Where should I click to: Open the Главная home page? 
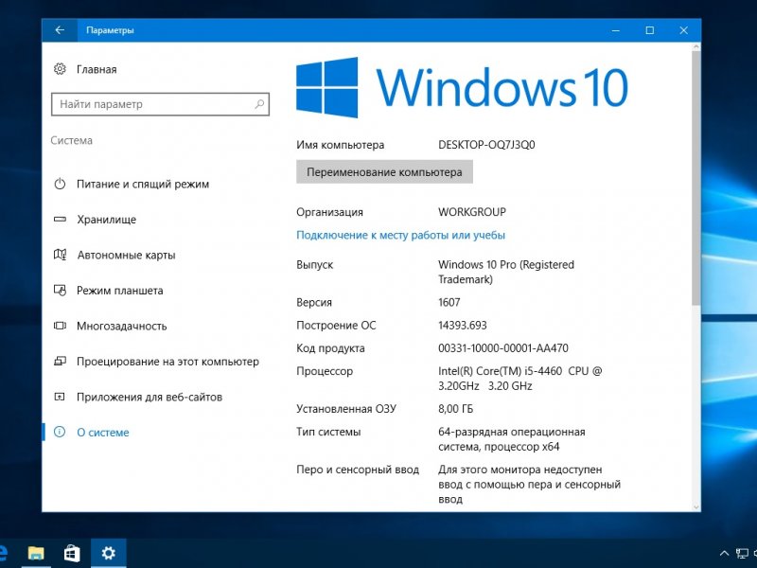(x=85, y=69)
